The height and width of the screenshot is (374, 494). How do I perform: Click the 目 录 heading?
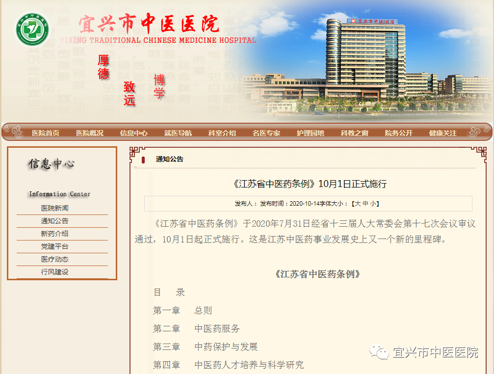point(169,293)
